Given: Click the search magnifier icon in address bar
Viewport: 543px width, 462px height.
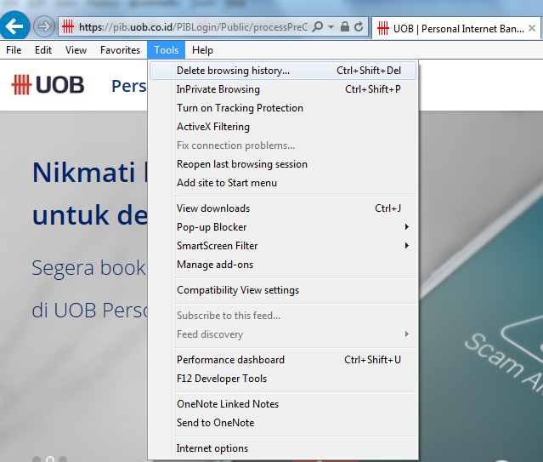Looking at the screenshot, I should tap(318, 27).
